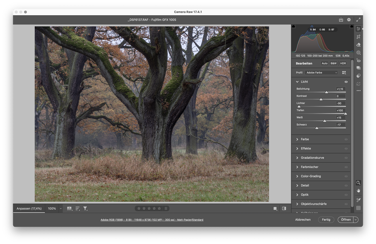Click Öffnen to open image
Viewport: 376px width, 244px height.
click(x=345, y=220)
